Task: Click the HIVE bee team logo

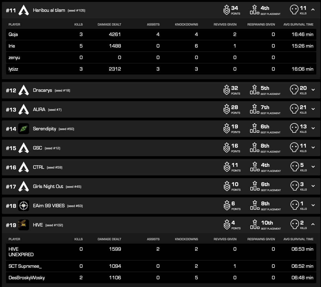Action: point(24,225)
